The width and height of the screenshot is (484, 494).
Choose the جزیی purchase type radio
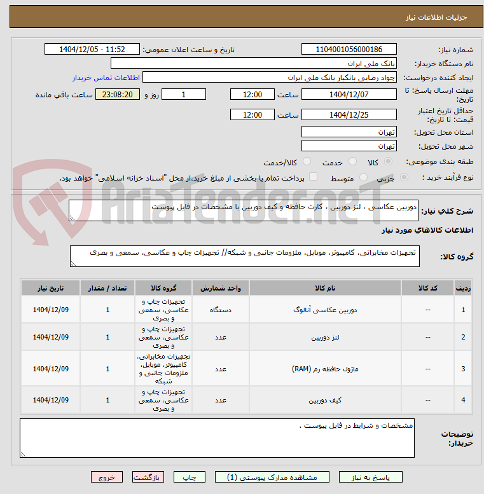tap(404, 177)
